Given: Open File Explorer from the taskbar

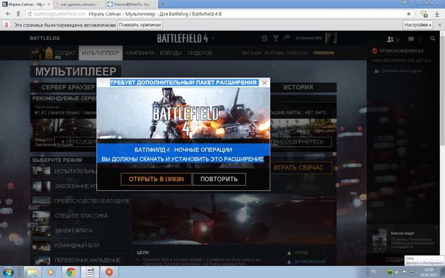Looking at the screenshot, I should pos(32,272).
